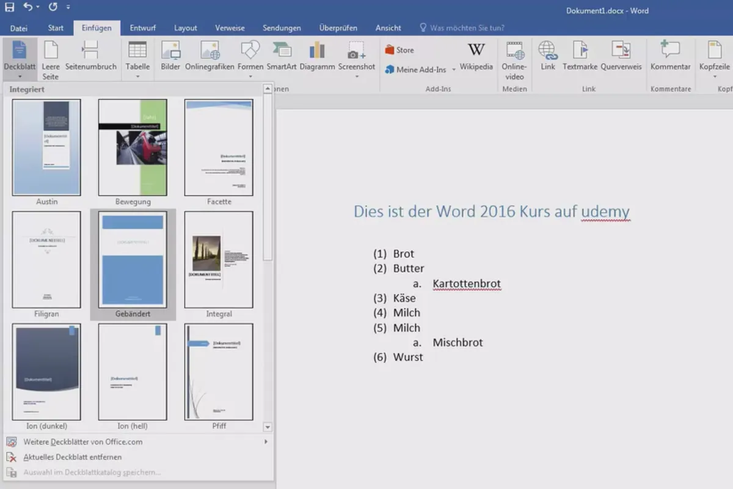733x489 pixels.
Task: Open the Store add-ins button
Action: tap(399, 50)
